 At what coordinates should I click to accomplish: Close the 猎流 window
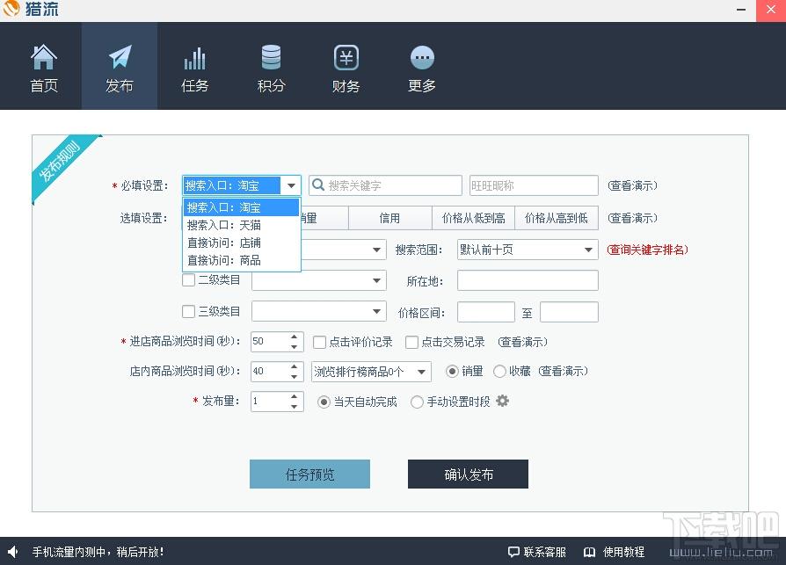771,10
